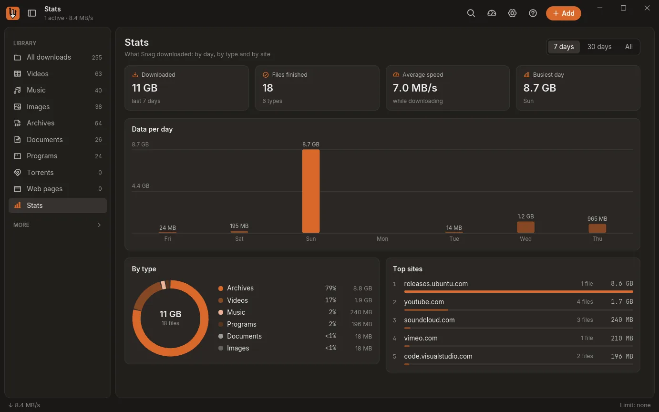Open the speed limiter gauge icon

[492, 13]
